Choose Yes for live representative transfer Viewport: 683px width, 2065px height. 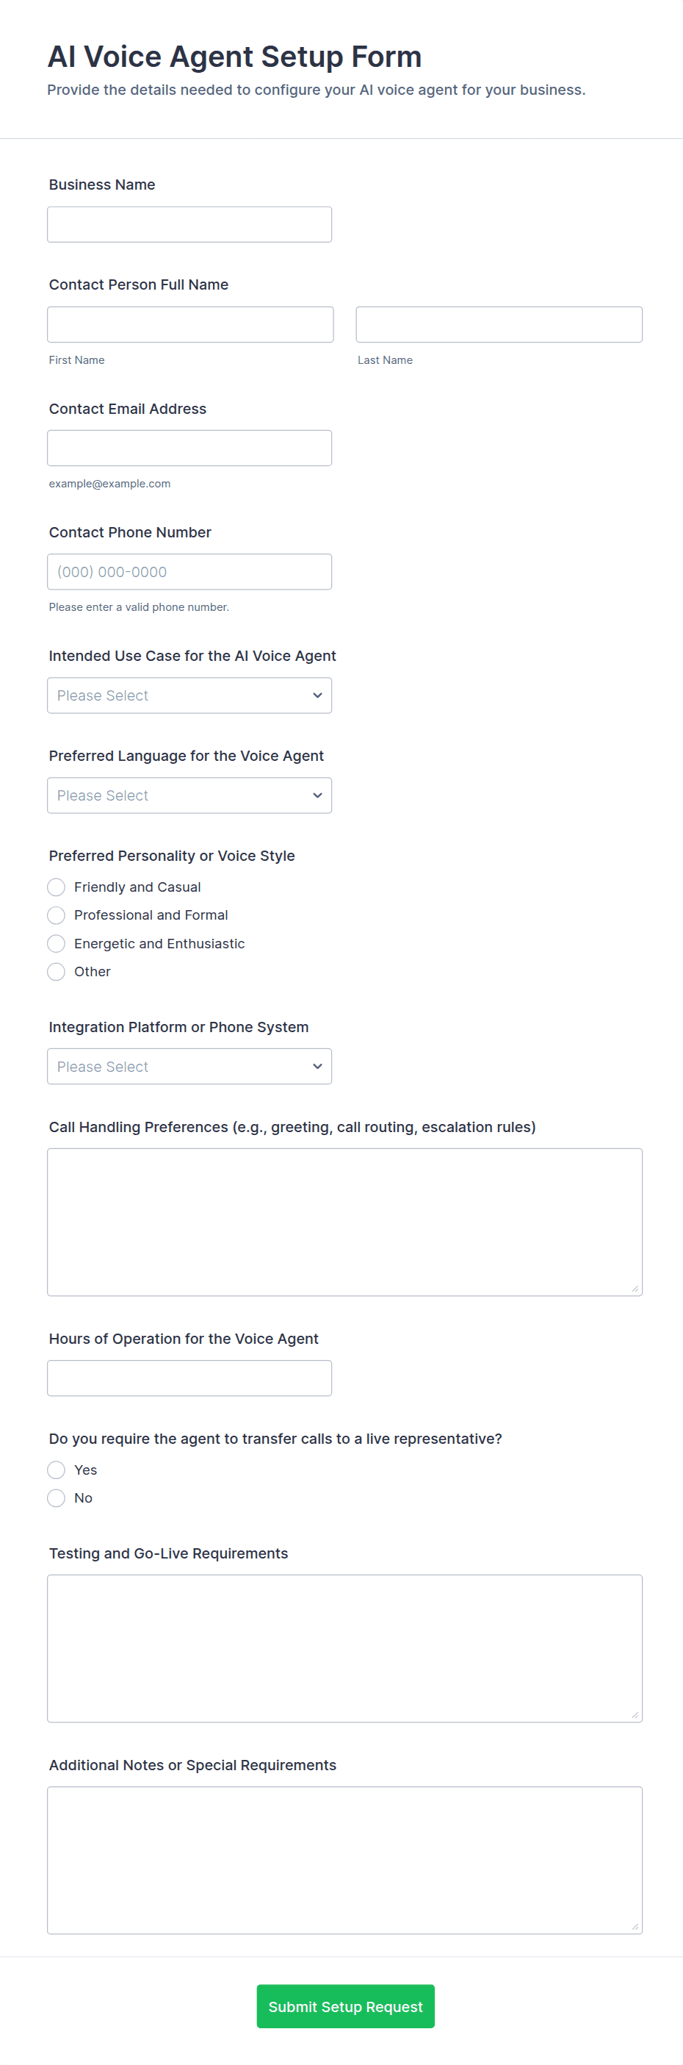(56, 1470)
